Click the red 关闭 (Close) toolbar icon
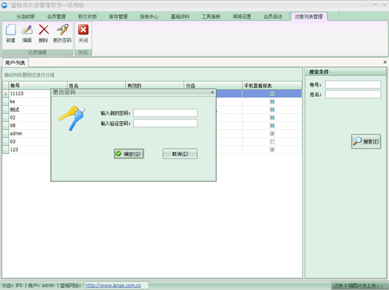This screenshot has width=389, height=290. coord(83,30)
